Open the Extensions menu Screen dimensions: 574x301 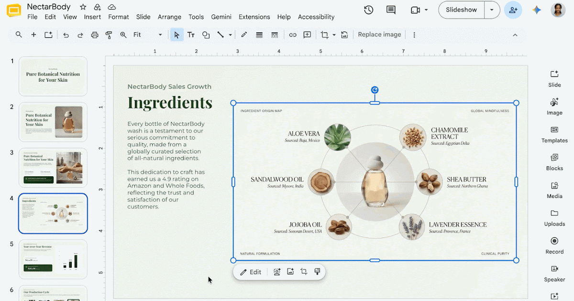click(x=254, y=17)
